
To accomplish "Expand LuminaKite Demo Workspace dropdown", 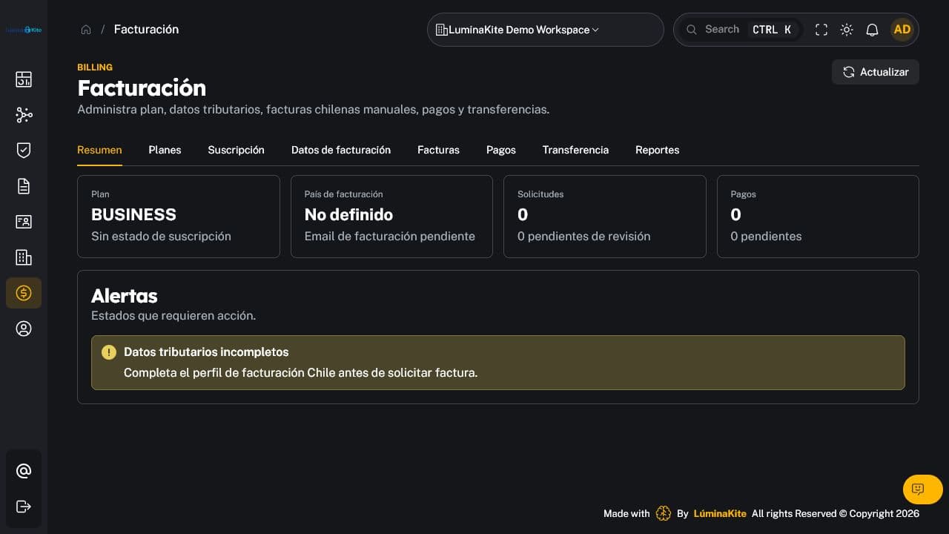I will (546, 30).
